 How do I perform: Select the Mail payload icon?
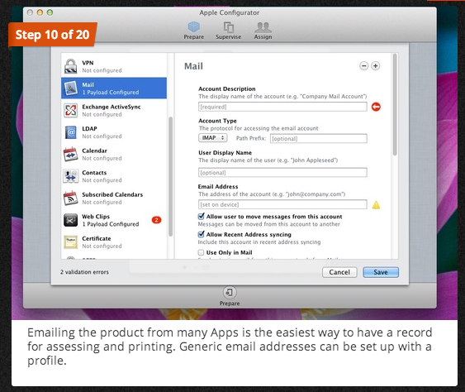(x=70, y=88)
